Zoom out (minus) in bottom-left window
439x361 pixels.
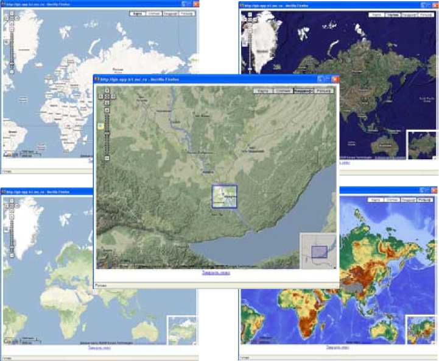click(x=12, y=256)
